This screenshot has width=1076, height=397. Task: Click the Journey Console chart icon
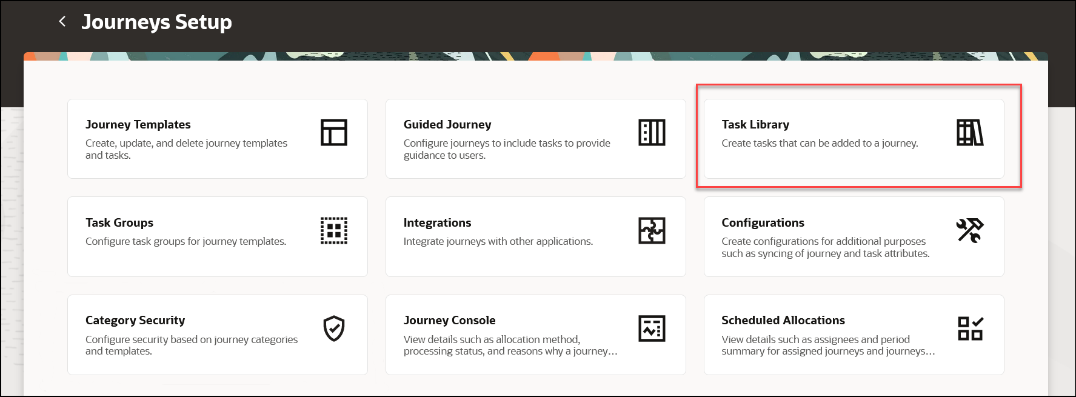652,329
